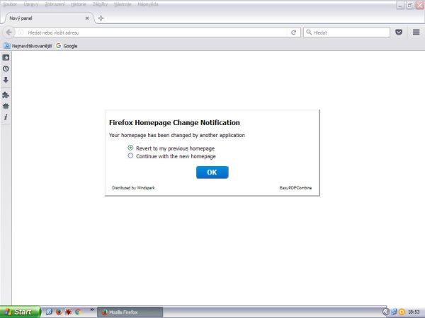Expand the taskbar quick launch chevron
Viewport: 425px width, 318px height.
tap(92, 310)
